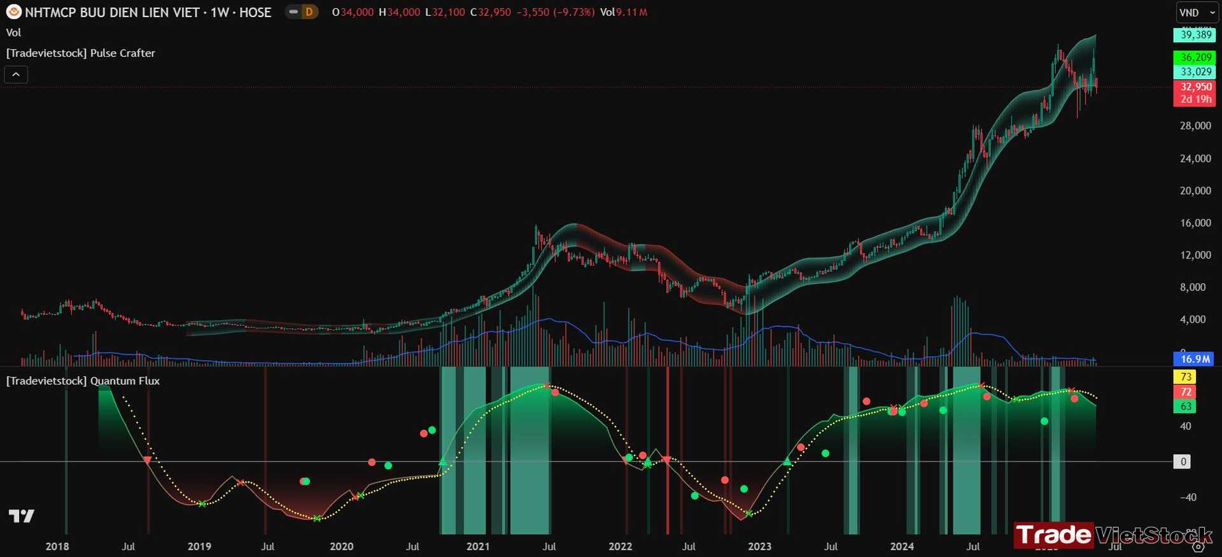Open the VND currency dropdown

[1197, 13]
